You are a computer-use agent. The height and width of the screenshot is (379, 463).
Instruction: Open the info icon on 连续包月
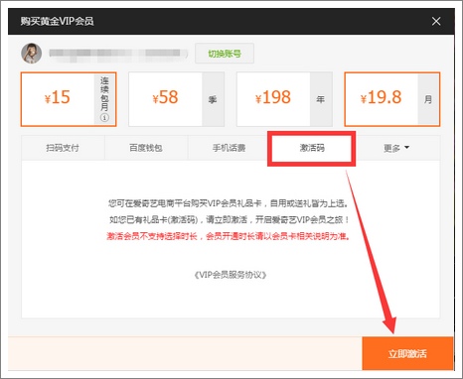coord(104,117)
